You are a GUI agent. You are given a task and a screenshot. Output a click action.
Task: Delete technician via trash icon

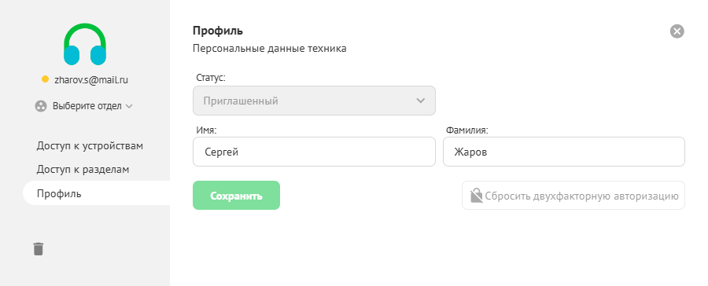39,248
